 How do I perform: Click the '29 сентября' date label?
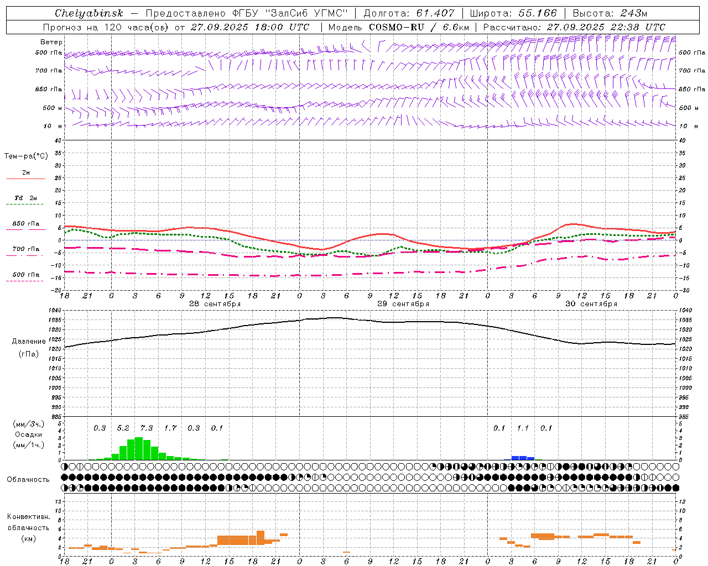point(403,304)
